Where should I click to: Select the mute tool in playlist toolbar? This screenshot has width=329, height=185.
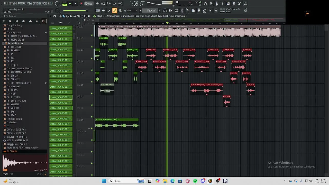pyautogui.click(x=71, y=16)
